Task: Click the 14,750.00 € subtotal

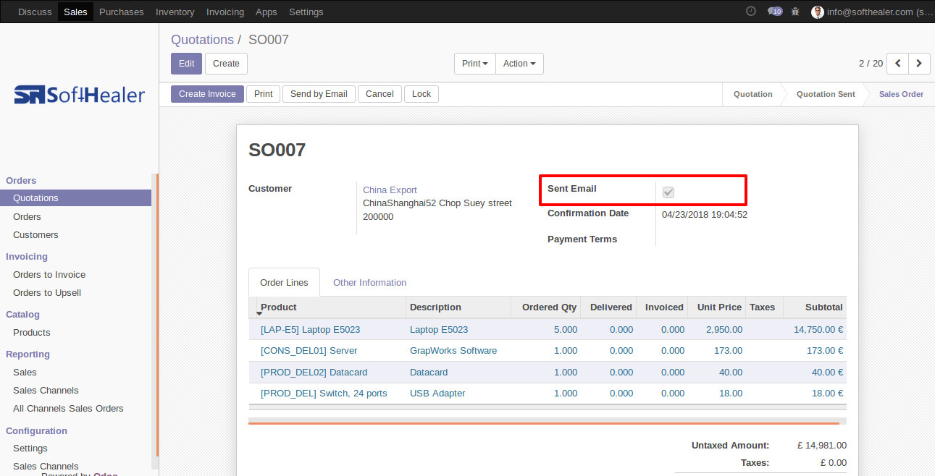Action: pos(818,329)
